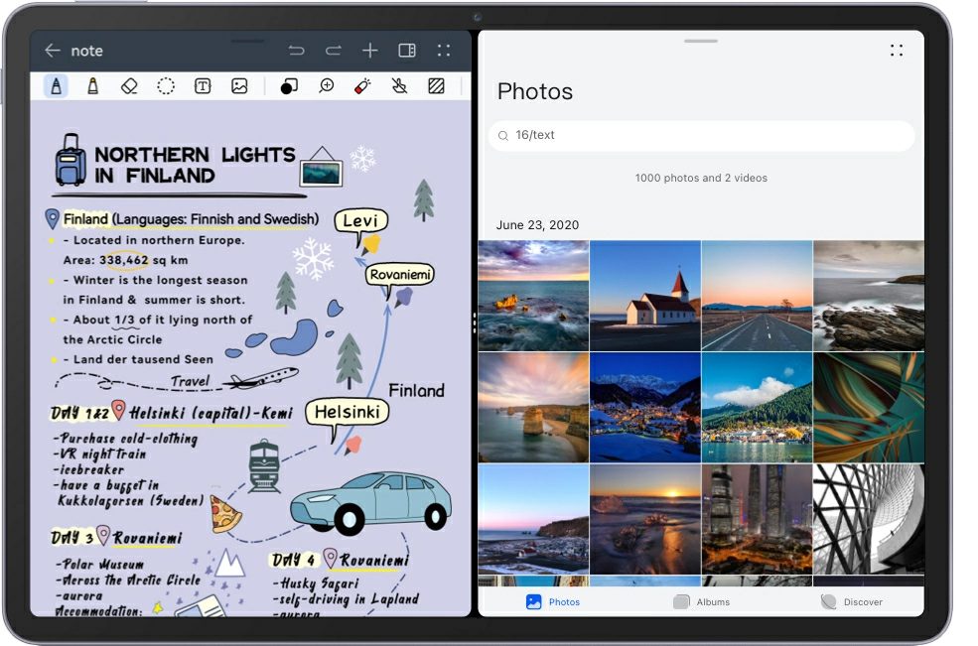Toggle the page sidebar panel view

tap(407, 51)
